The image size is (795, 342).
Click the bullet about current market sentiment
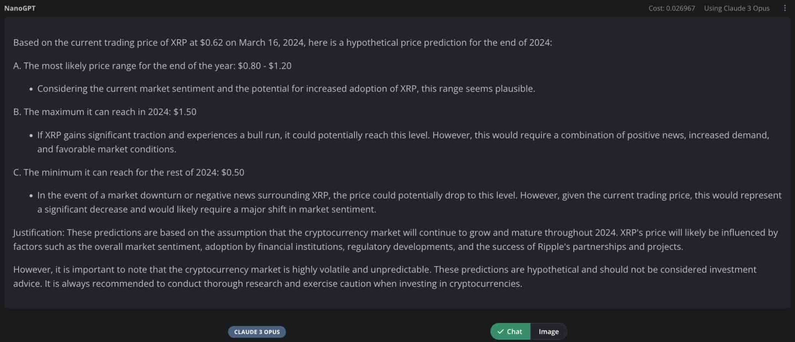tap(286, 89)
